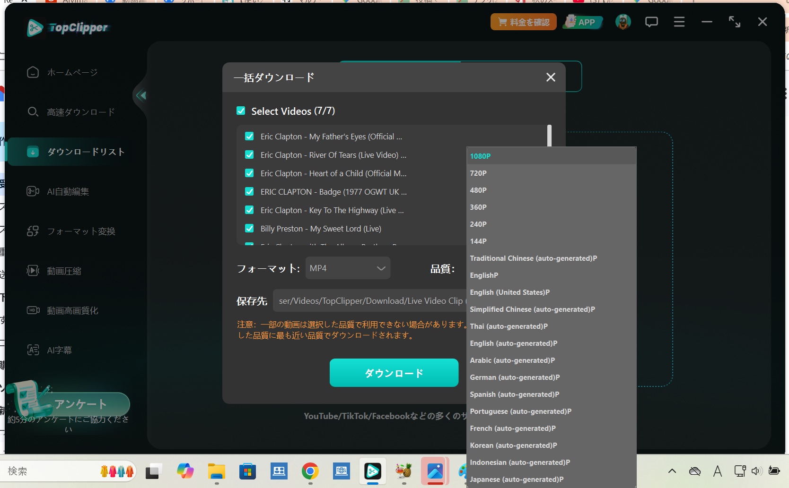
Task: Expand the MP4 format dropdown
Action: point(348,268)
